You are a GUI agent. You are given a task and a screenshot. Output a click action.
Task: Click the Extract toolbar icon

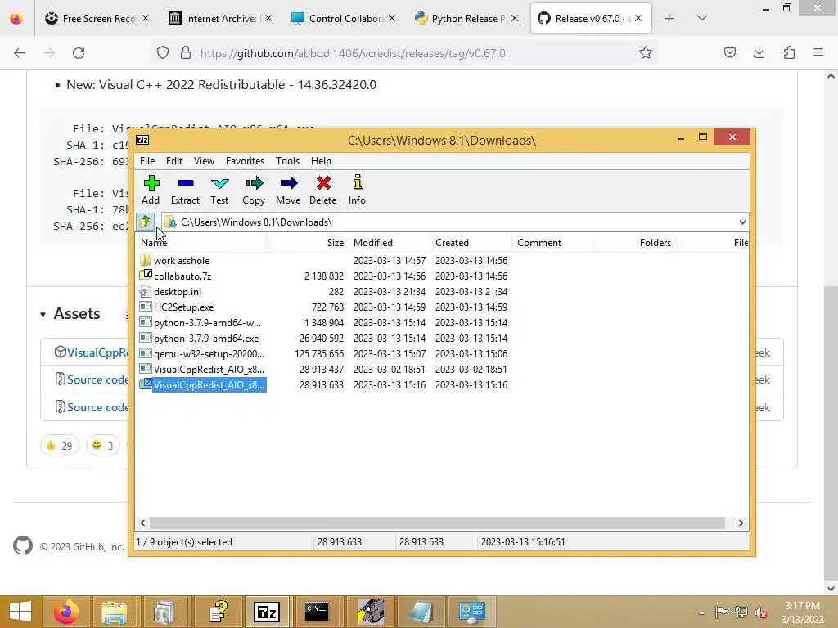pos(185,190)
